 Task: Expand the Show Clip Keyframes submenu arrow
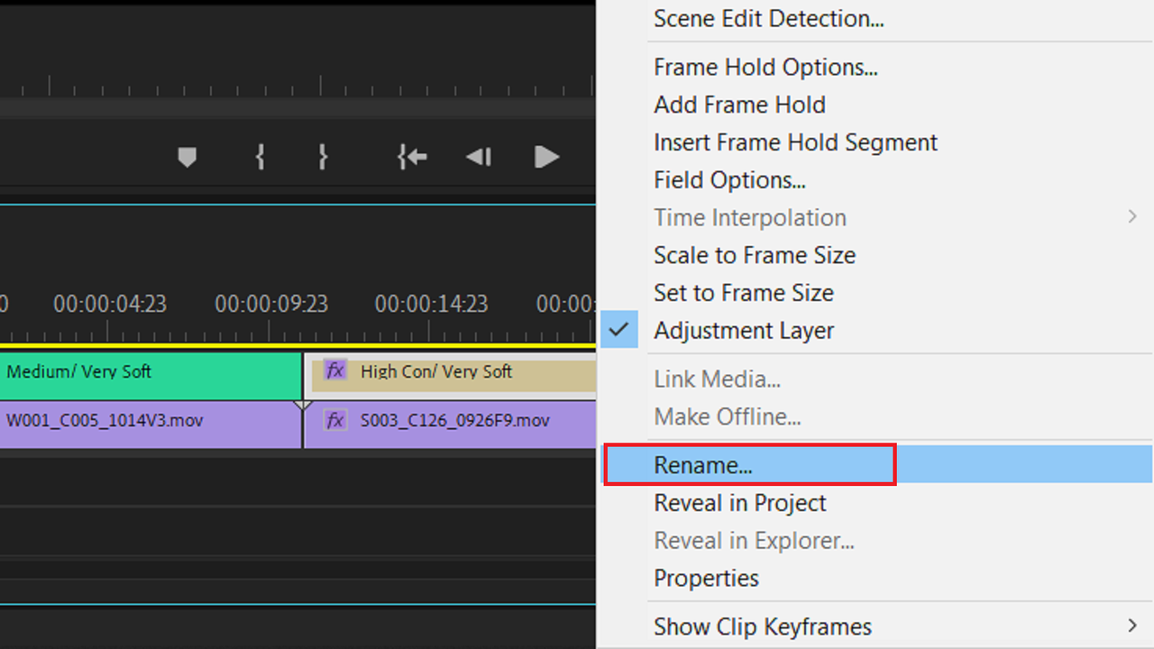tap(1132, 626)
